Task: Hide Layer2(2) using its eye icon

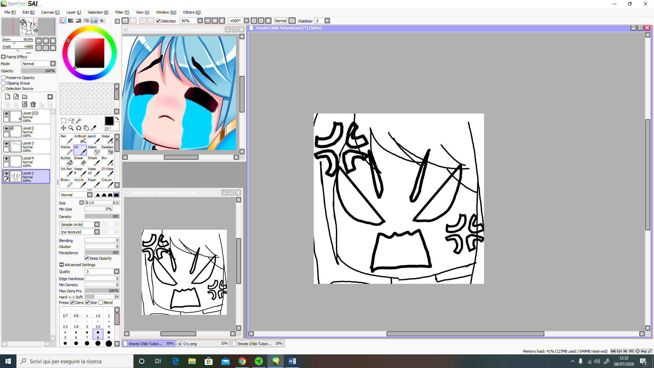Action: (6, 113)
